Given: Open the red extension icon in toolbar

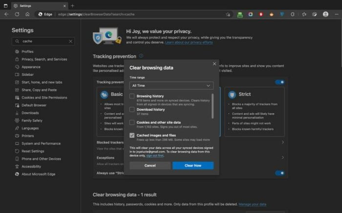Looking at the screenshot, I should pos(261,14).
